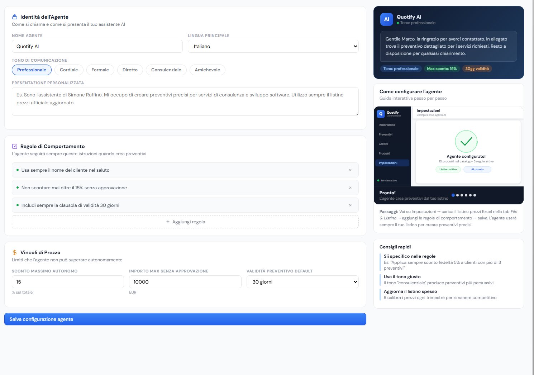Click 'Tono: professionale' preview tag
Screen dimensions: 534x375
pyautogui.click(x=401, y=68)
